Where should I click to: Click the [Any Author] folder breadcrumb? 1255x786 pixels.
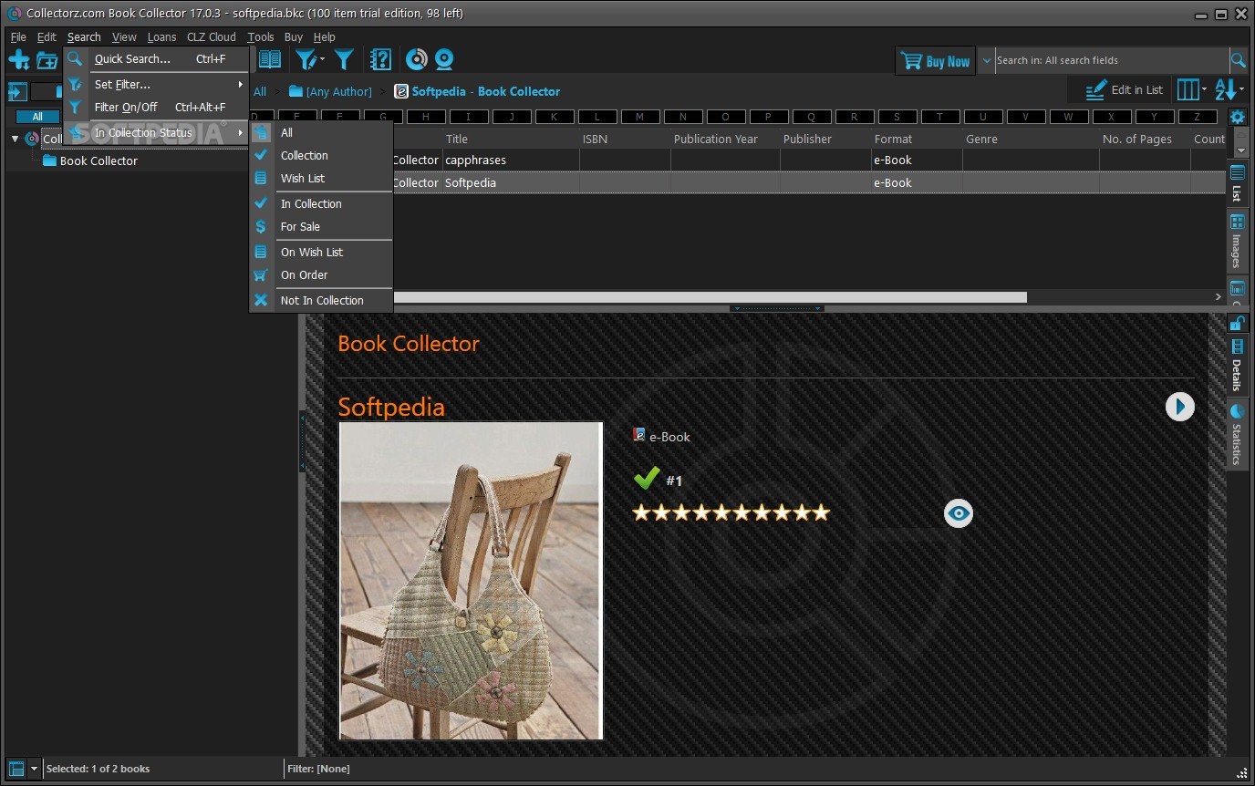[x=330, y=91]
